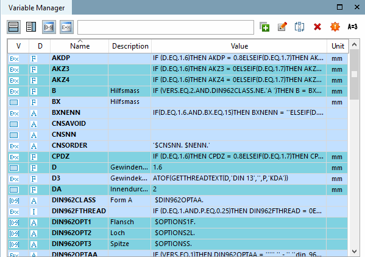Screen dimensions: 365x257
Task: Click the add new variable icon
Action: (264, 27)
